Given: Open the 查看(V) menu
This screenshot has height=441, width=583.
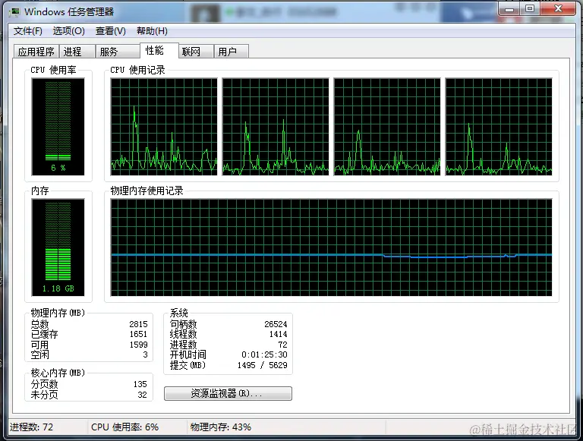Looking at the screenshot, I should click(110, 31).
